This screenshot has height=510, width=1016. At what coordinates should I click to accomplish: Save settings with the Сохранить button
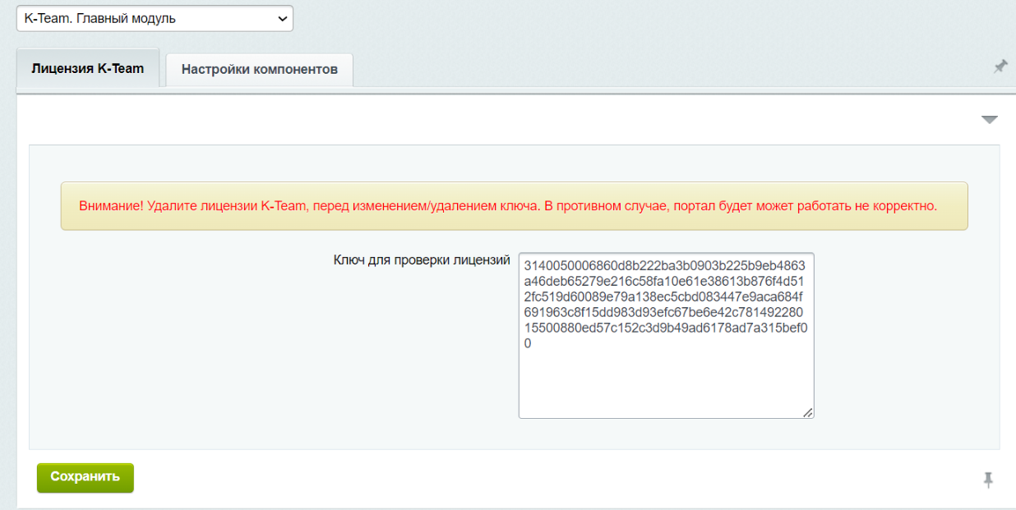pos(85,478)
